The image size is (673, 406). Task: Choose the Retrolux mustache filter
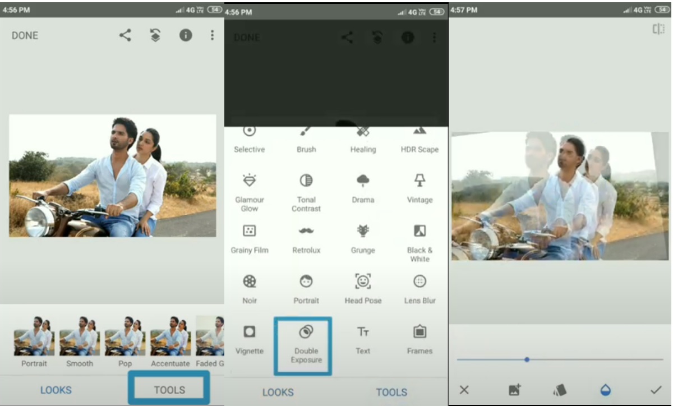click(306, 238)
